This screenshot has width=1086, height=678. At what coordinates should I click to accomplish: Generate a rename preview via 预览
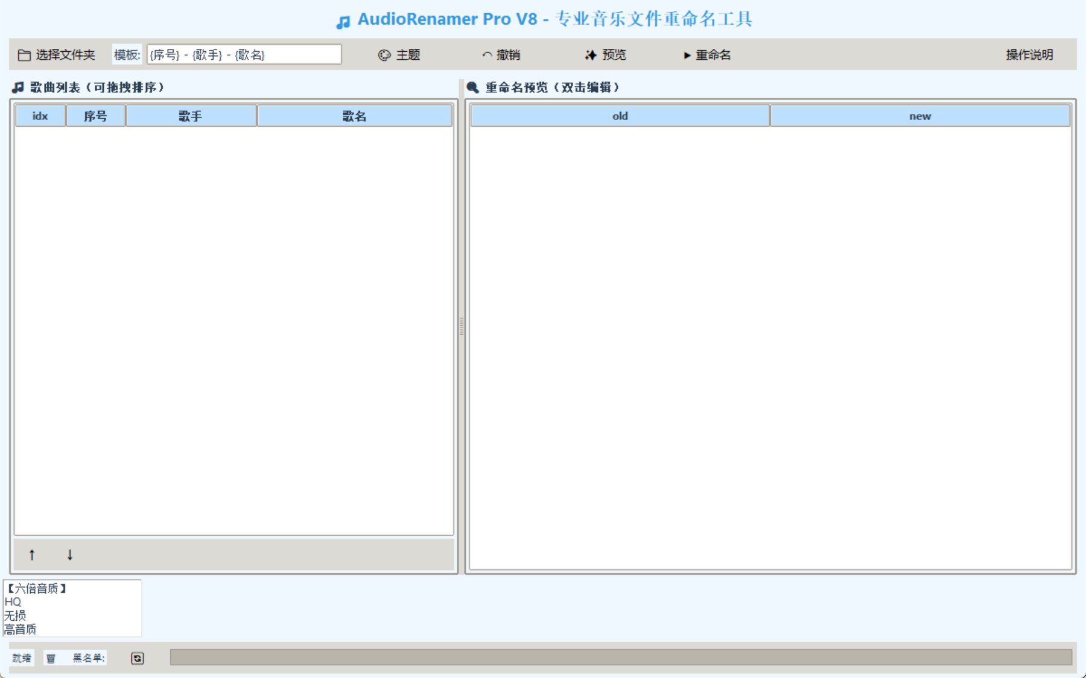coord(605,54)
